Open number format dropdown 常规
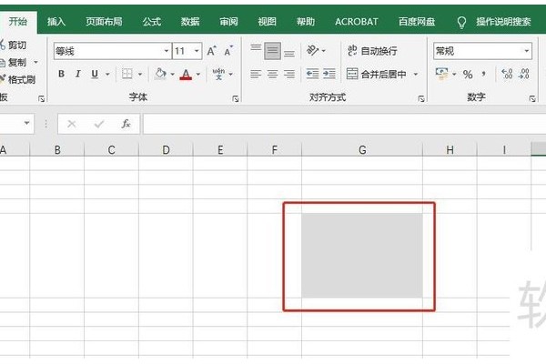The height and width of the screenshot is (364, 546). 527,51
